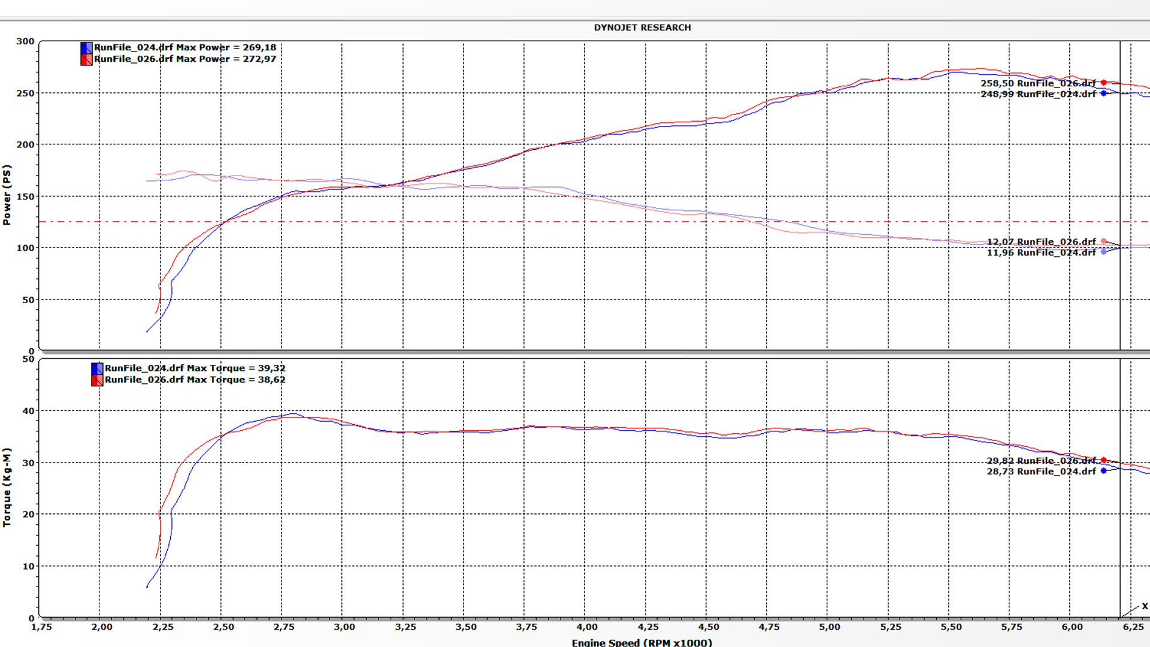Screen dimensions: 1150x647
Task: Click blue RunFile_024 Max Torque legend icon
Action: point(97,368)
